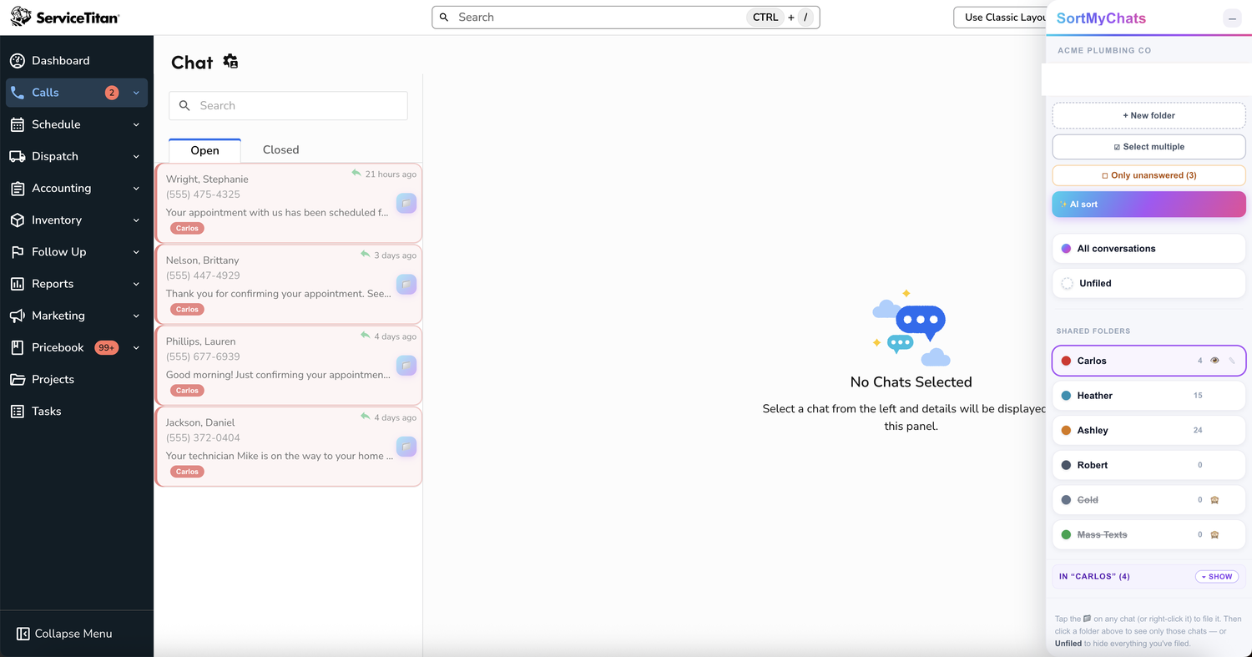Viewport: 1252px width, 657px height.
Task: Click the Calls phone icon
Action: 18,93
